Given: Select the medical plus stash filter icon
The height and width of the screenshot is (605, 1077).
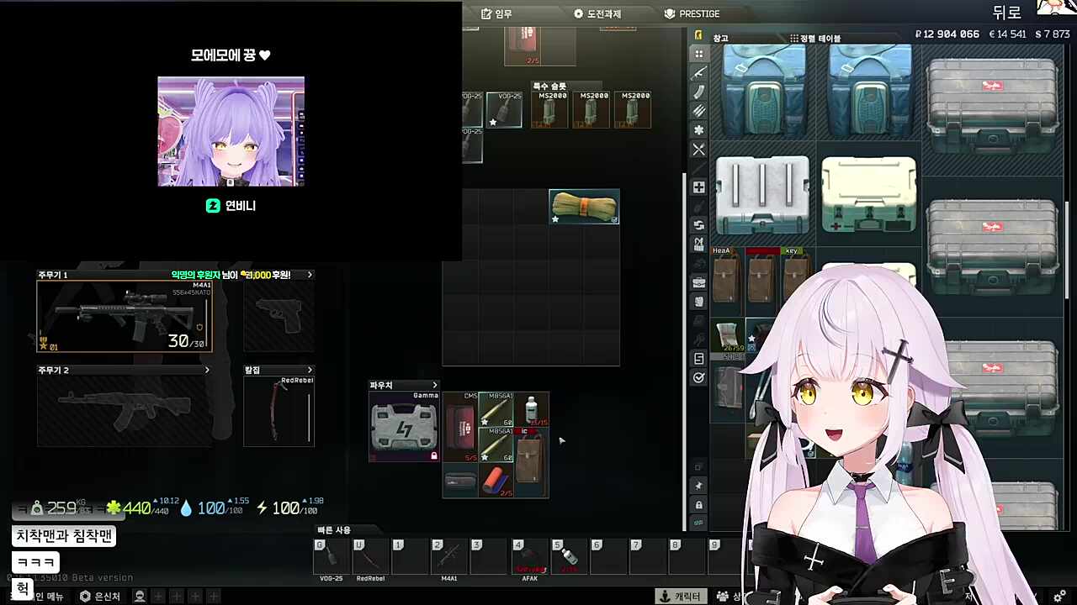Looking at the screenshot, I should (698, 187).
